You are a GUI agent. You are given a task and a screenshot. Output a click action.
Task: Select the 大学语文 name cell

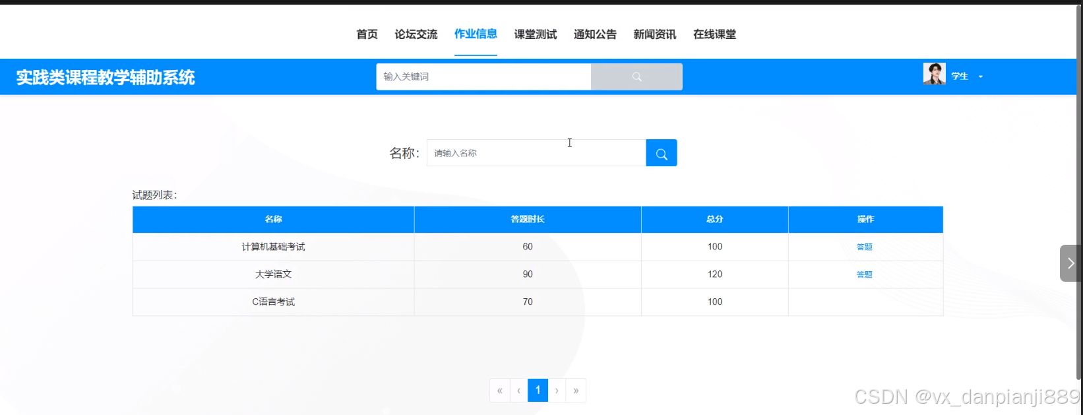[273, 274]
